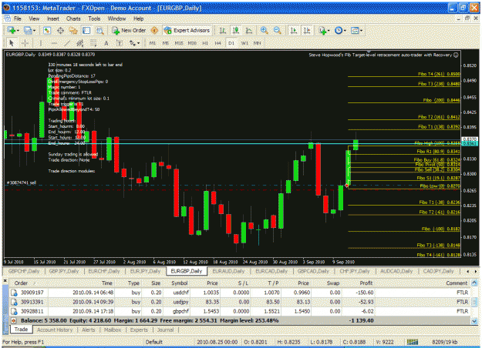The width and height of the screenshot is (482, 348).
Task: Click the New Order button
Action: coord(129,30)
